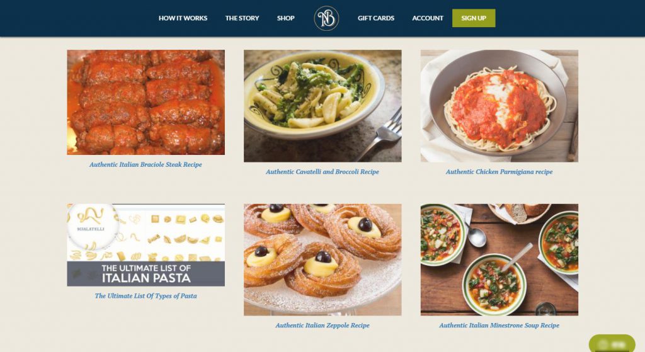The height and width of the screenshot is (352, 645).
Task: Follow the Authentic Italian Minestrone Soup Recipe link
Action: [499, 326]
